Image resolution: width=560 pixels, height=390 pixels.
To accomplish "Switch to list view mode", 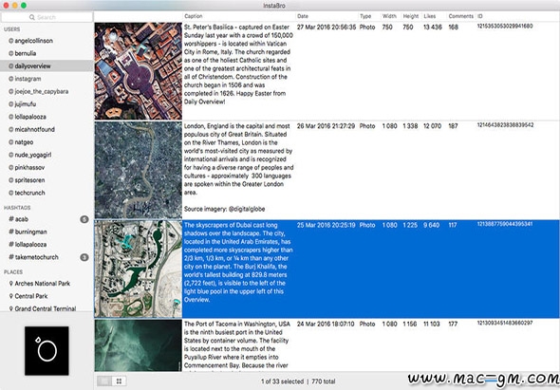I will 104,381.
